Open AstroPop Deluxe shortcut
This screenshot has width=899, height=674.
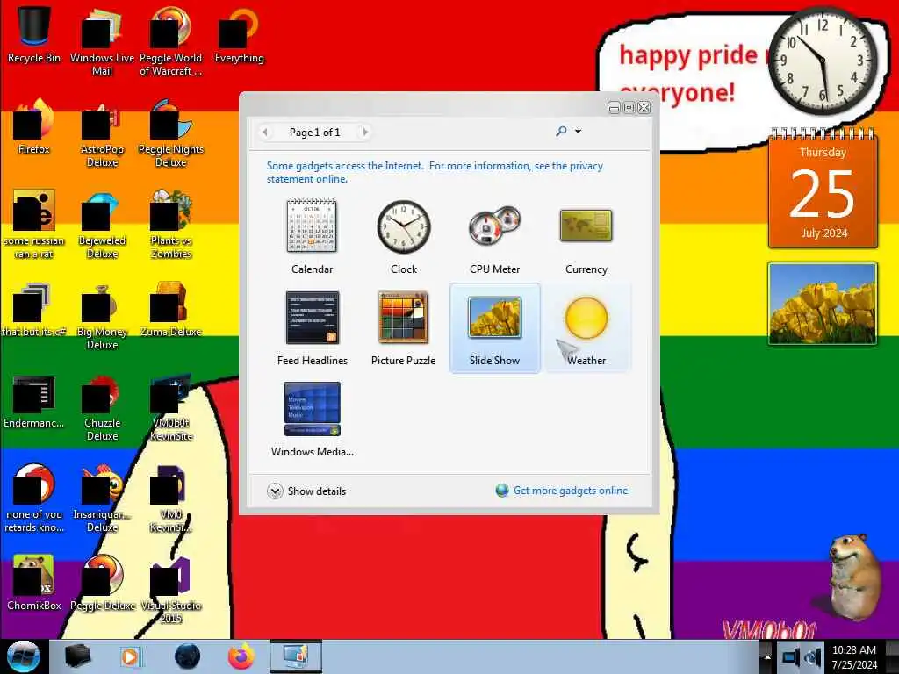tap(102, 133)
